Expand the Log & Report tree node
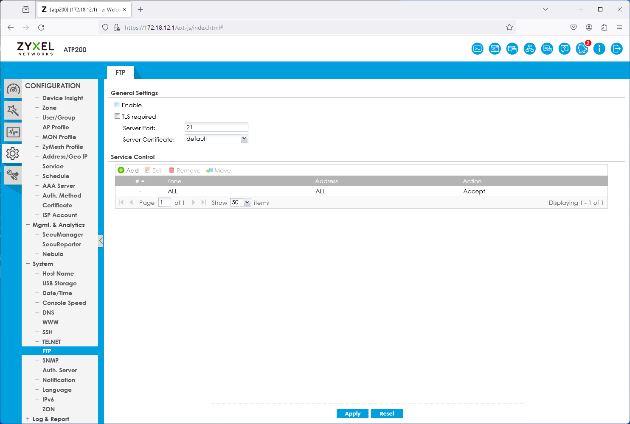The height and width of the screenshot is (424, 630). pos(28,419)
